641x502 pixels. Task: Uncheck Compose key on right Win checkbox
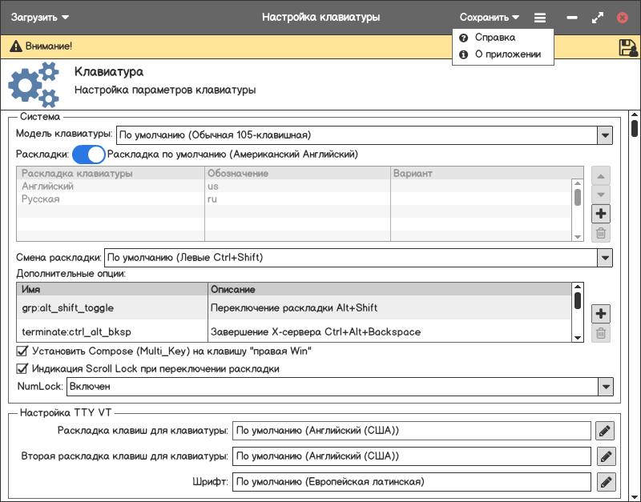(22, 351)
